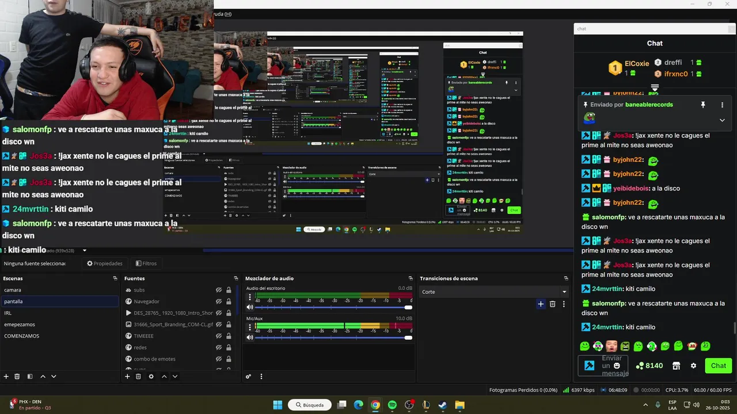Screen dimensions: 737x414
Task: Open pinned message three-dot menu
Action: point(722,105)
